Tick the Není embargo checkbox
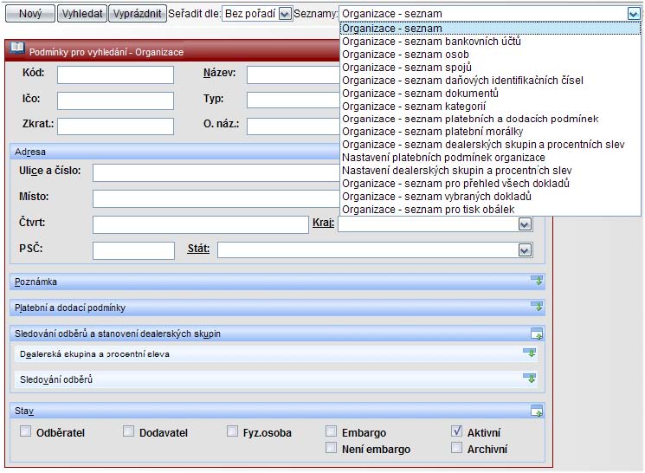 [331, 448]
